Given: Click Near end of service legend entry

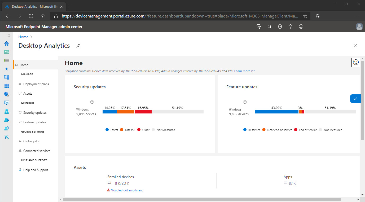Looking at the screenshot, I should pyautogui.click(x=277, y=130).
